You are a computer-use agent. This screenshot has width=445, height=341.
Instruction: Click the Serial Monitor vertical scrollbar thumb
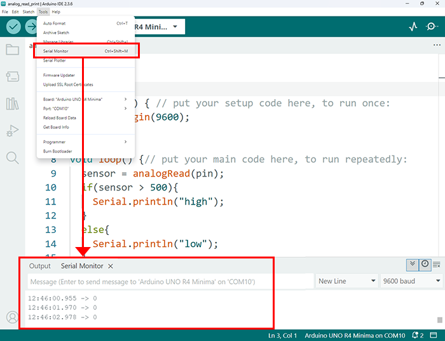pos(440,320)
